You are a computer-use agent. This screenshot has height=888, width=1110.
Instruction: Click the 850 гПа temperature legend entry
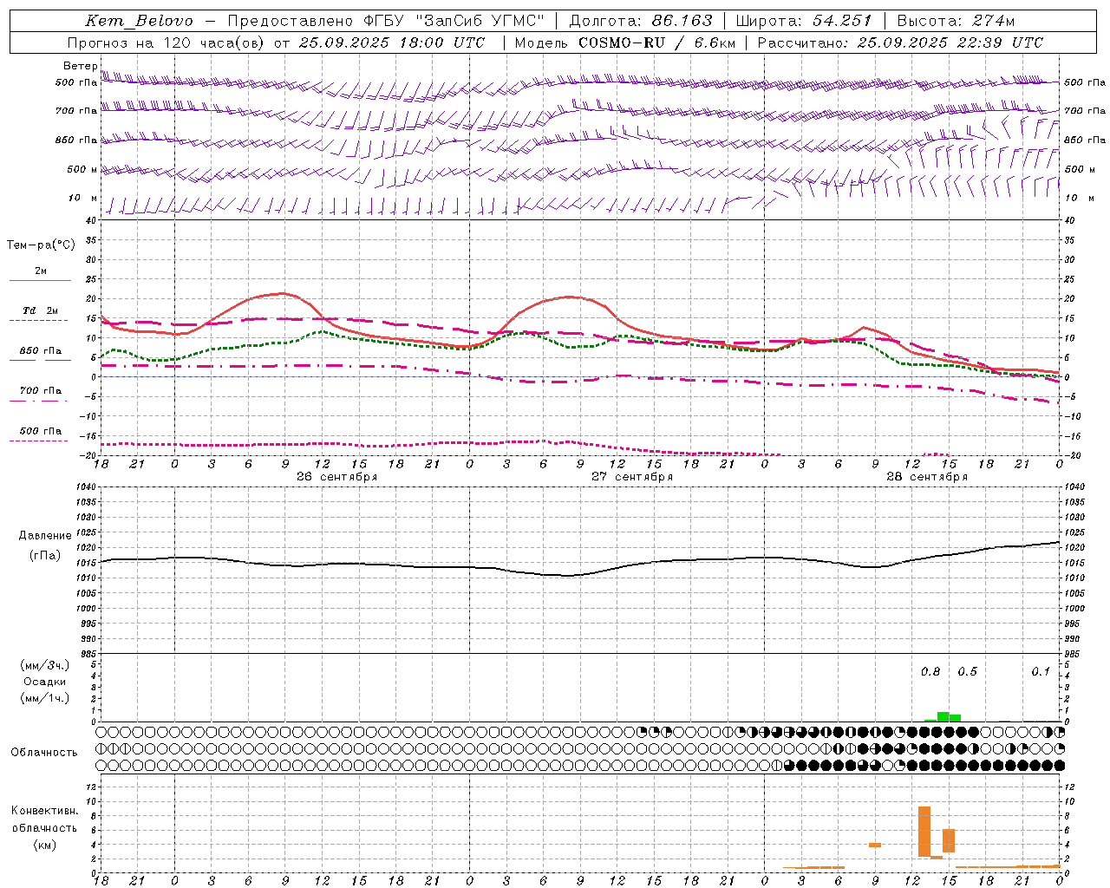(x=41, y=351)
